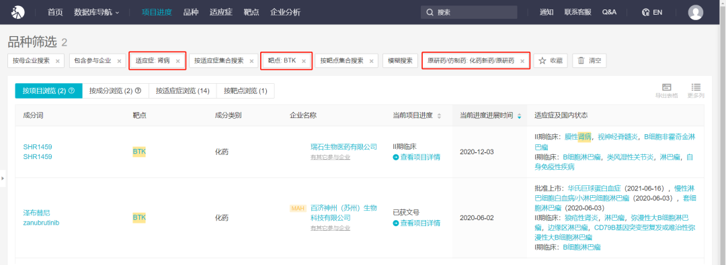
Task: Open the user avatar profile icon
Action: (696, 13)
